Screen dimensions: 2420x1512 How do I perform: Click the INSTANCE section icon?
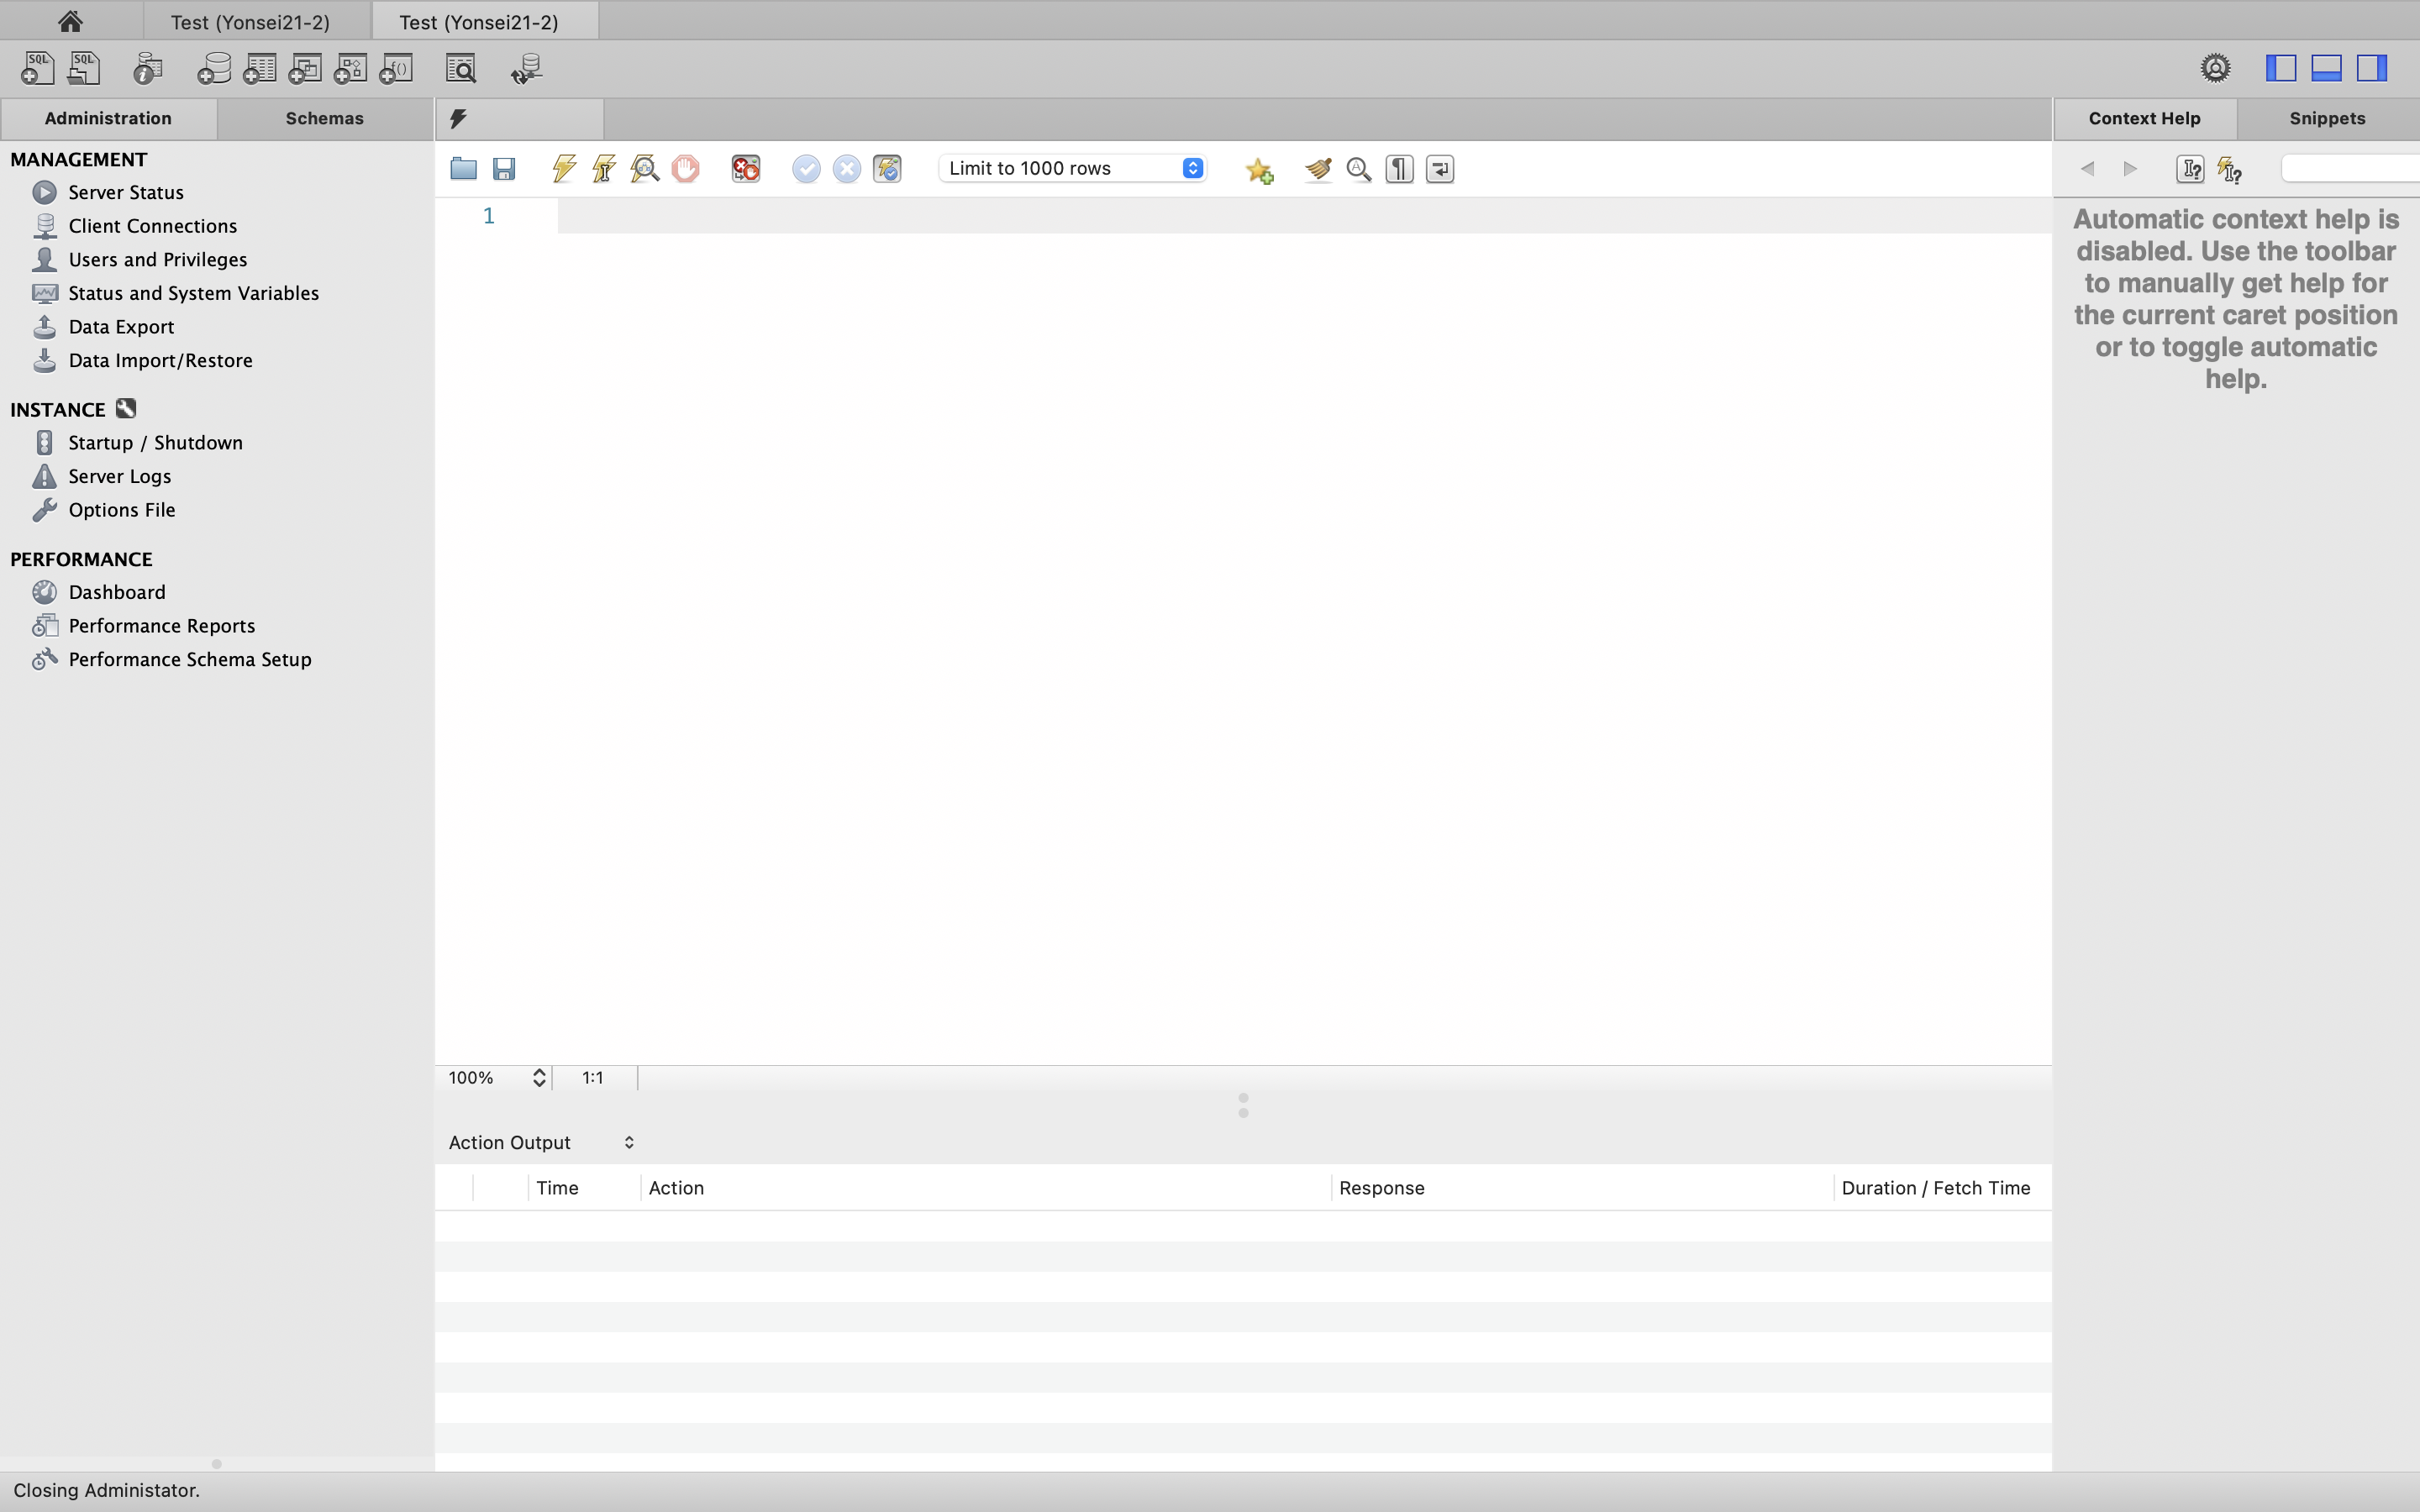pyautogui.click(x=126, y=408)
